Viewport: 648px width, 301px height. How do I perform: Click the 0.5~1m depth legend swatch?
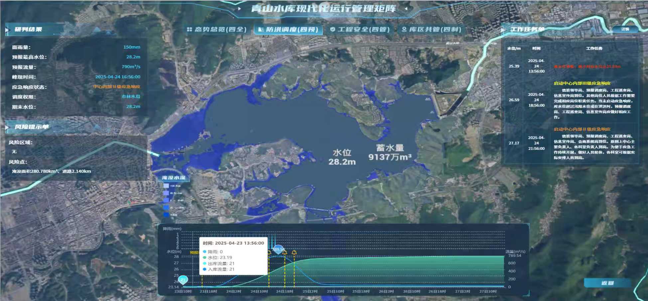pyautogui.click(x=166, y=193)
